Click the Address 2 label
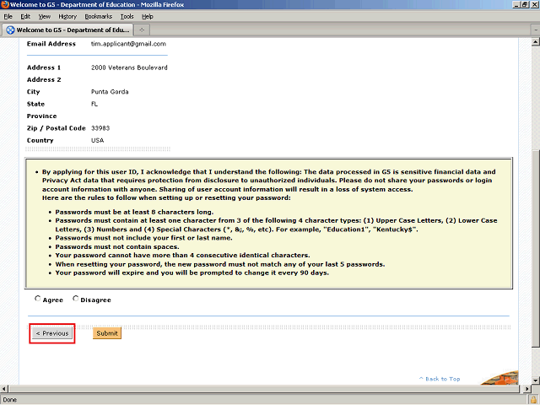The width and height of the screenshot is (540, 405). click(44, 79)
